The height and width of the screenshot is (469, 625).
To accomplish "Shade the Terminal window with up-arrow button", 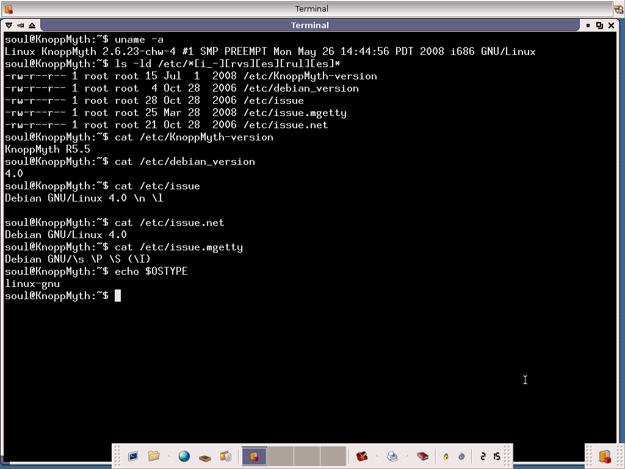I will [x=32, y=25].
